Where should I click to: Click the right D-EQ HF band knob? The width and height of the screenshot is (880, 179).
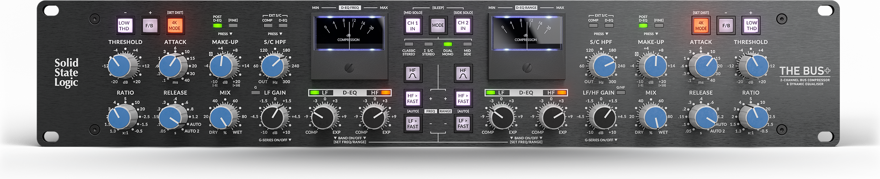(x=553, y=117)
